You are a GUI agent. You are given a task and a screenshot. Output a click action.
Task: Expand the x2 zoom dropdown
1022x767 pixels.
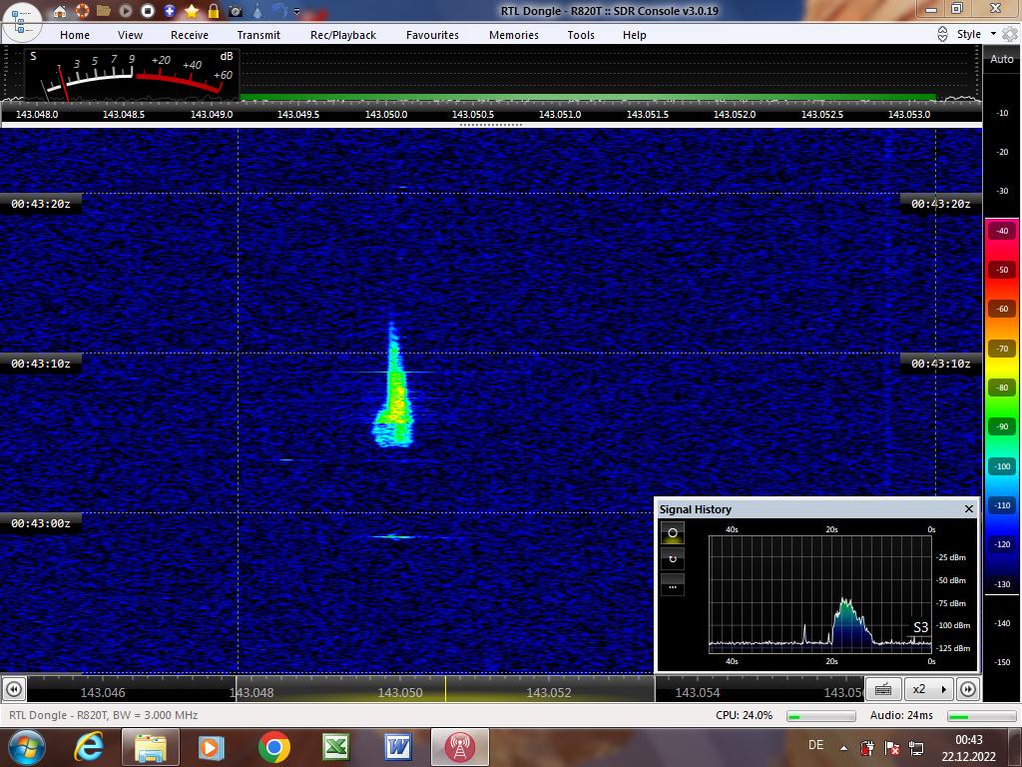tap(929, 689)
